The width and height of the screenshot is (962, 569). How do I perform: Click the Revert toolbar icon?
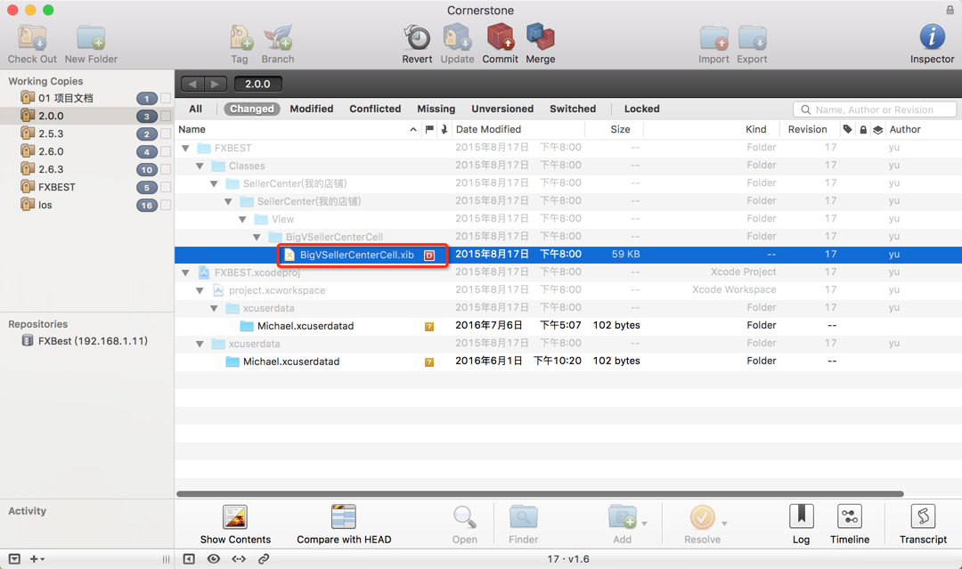[417, 37]
